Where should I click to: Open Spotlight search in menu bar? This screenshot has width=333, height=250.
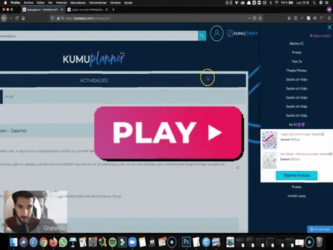pos(314,3)
